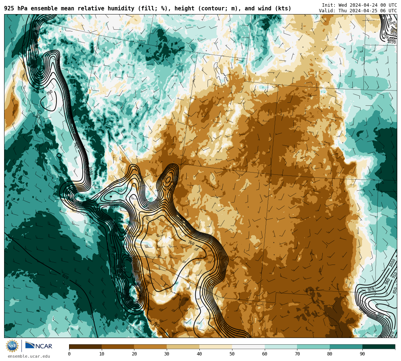The height and width of the screenshot is (361, 401).
Task: Click the darkest brown 0-10 colorbar segment
Action: [x=85, y=347]
